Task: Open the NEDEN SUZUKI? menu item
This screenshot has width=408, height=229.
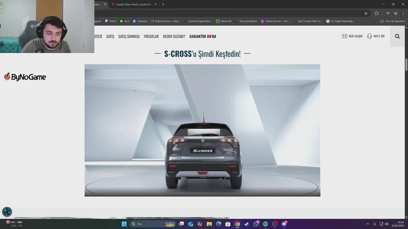Action: coord(174,36)
